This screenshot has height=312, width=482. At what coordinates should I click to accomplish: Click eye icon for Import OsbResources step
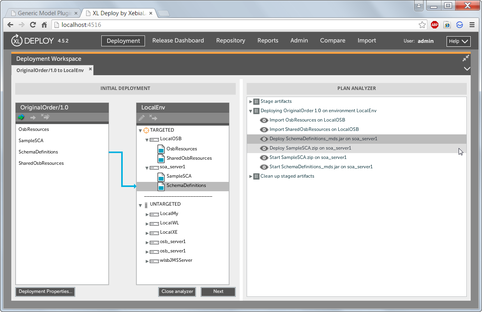(264, 120)
